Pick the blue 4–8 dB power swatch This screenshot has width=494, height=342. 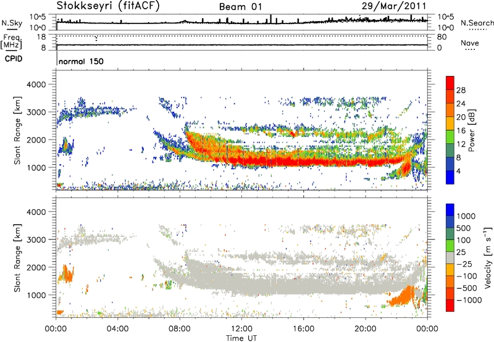(450, 164)
